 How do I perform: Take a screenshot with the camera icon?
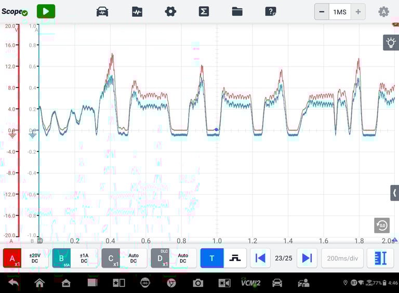pos(198,283)
